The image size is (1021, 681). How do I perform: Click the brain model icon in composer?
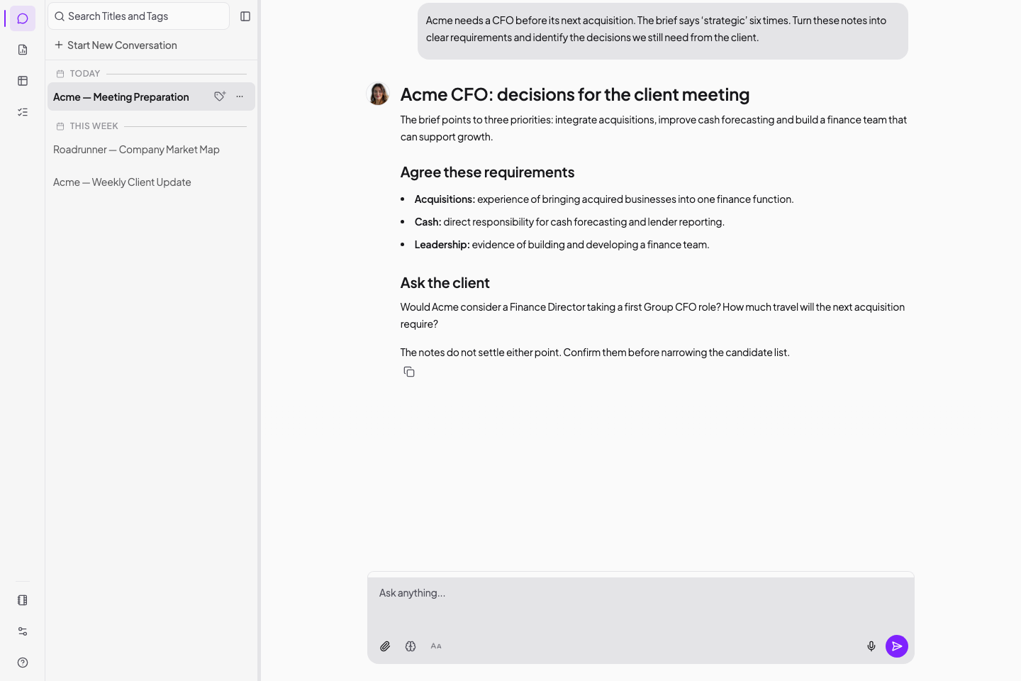click(x=411, y=646)
